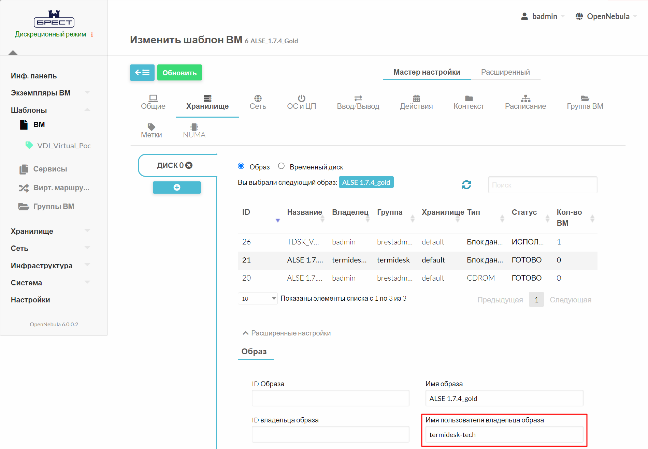Open the Контекст tab
This screenshot has height=449, width=648.
[x=469, y=102]
